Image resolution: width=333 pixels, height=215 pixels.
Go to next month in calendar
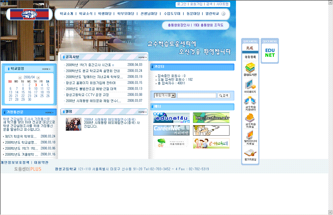coord(38,78)
